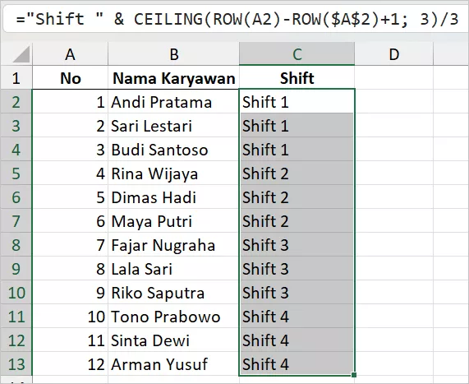Select number cell 7 beside Fajar Nugraha
469x384 pixels.
[70, 245]
